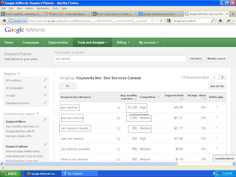236x177 pixels.
Task: Click Add all (10) button
Action: [x=217, y=86]
